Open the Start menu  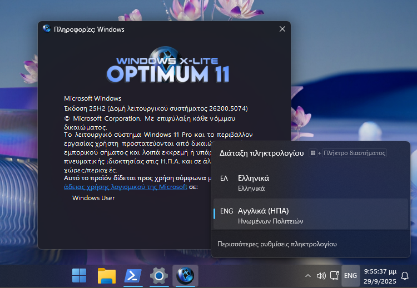point(79,275)
